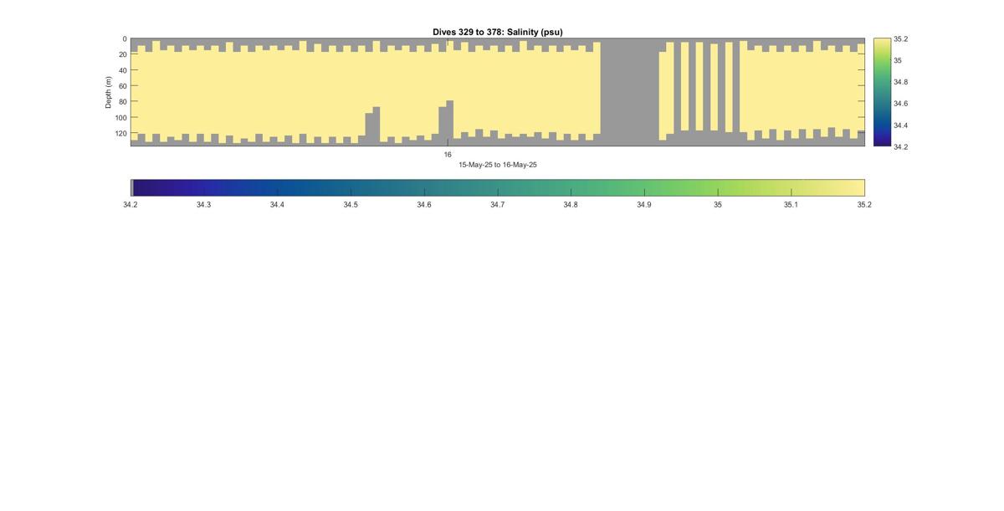
Task: Click the depth tick label '60'
Action: [x=122, y=86]
